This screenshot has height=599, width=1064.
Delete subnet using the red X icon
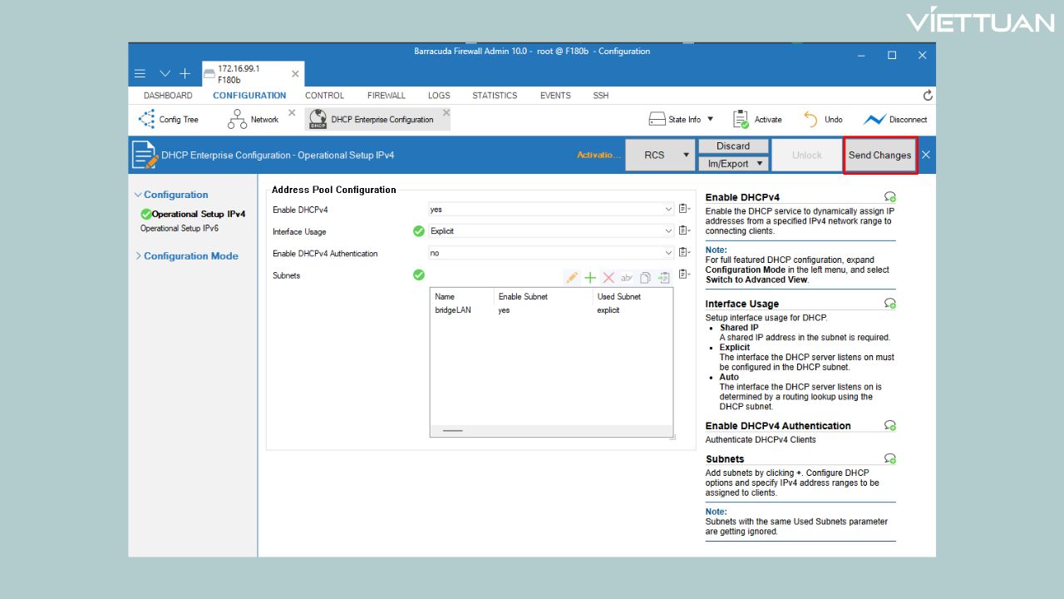(608, 278)
